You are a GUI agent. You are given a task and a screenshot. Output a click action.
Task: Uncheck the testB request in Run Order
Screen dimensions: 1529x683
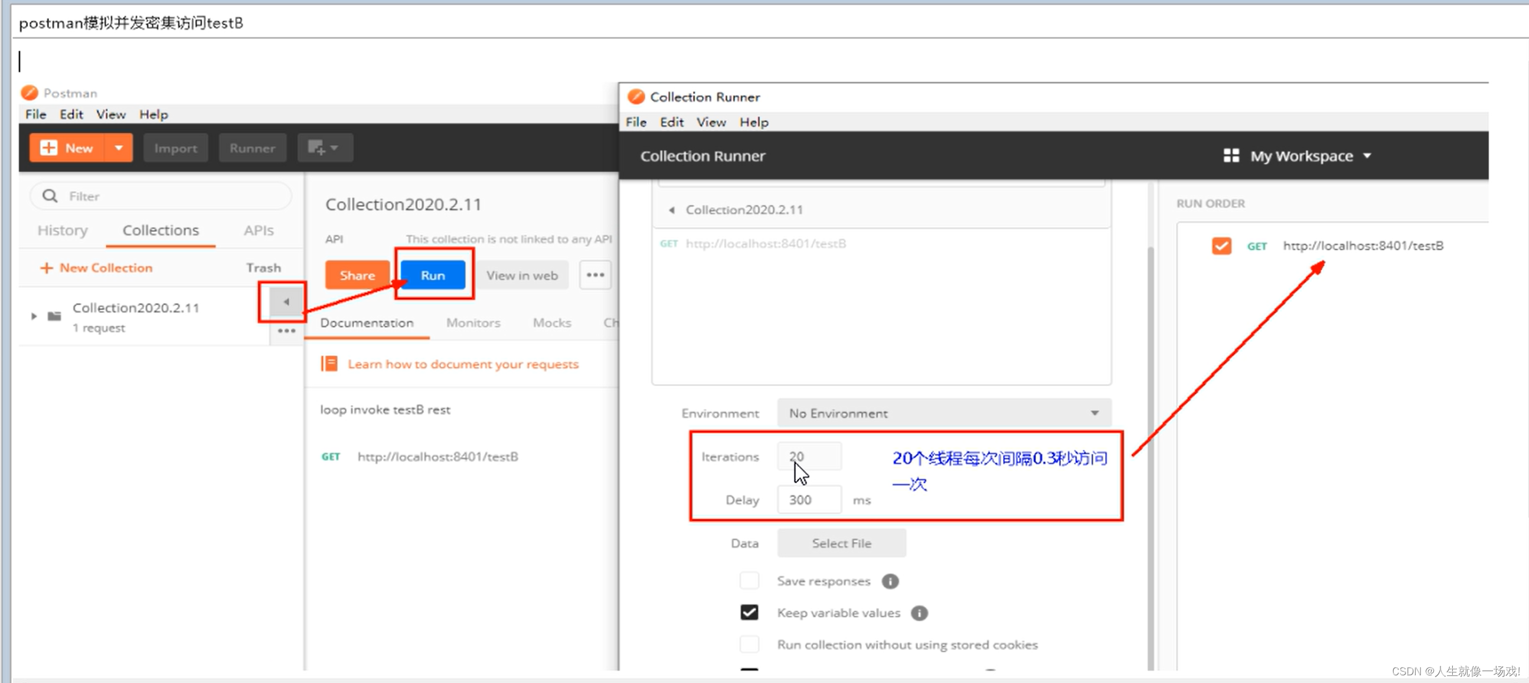tap(1221, 246)
